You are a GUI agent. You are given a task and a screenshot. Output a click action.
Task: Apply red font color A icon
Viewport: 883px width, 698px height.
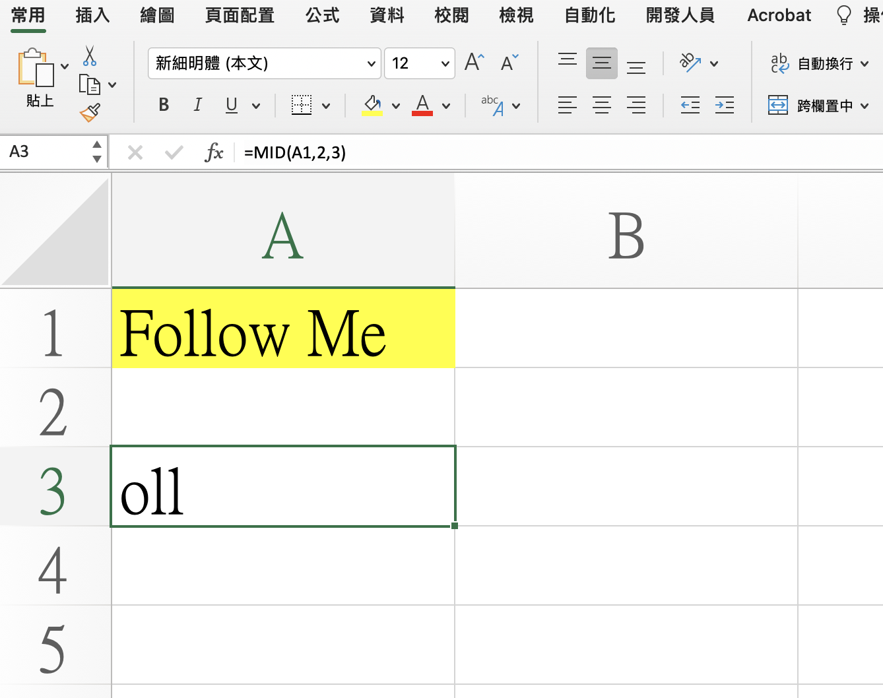coord(422,105)
